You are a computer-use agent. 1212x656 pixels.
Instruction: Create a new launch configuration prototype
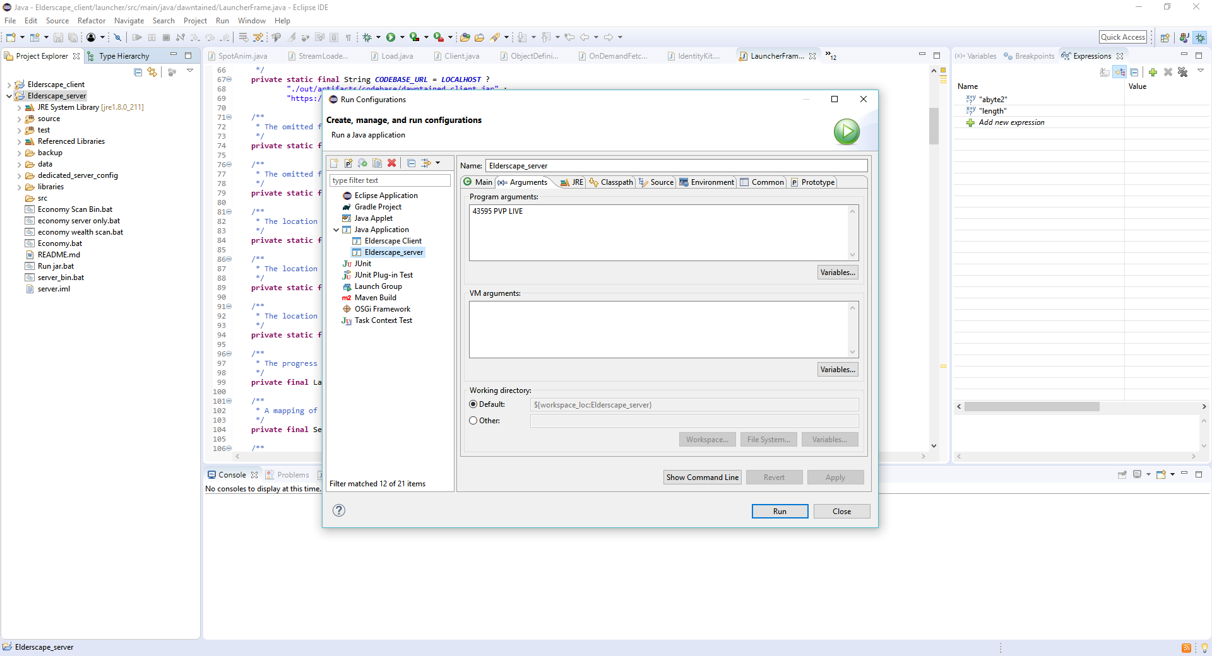point(348,163)
